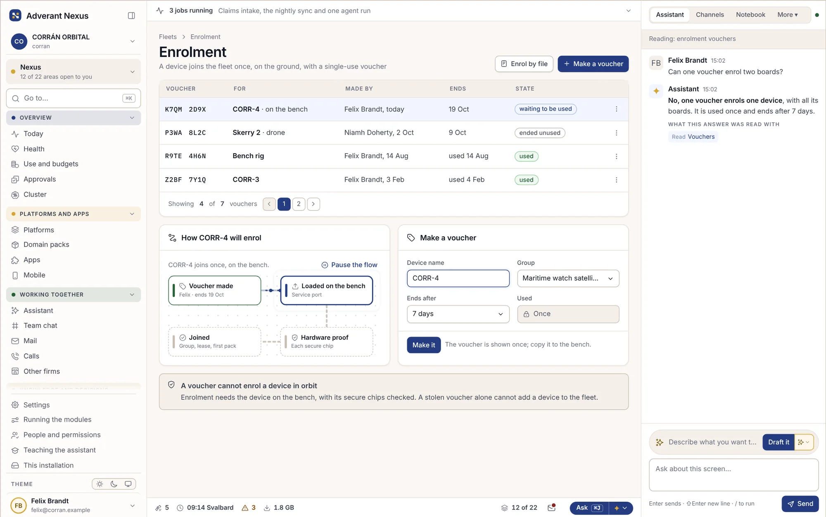Switch to the dark theme
Screen dimensions: 826x517
(114, 484)
